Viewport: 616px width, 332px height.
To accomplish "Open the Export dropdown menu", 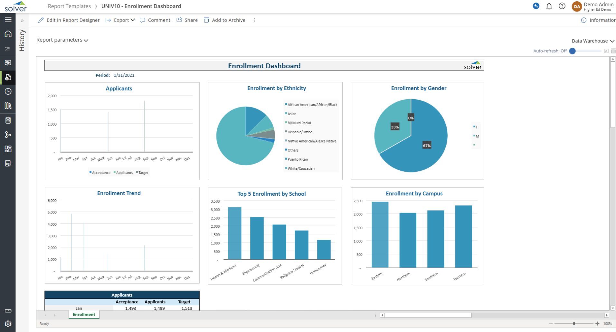I will point(120,20).
